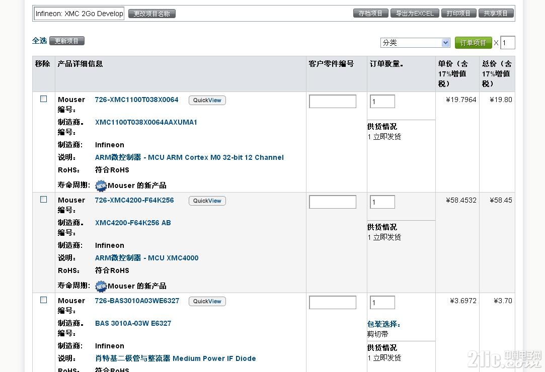Tick the remove checkbox for 726-BAS3010A03WE6327
The width and height of the screenshot is (545, 372).
coord(43,300)
